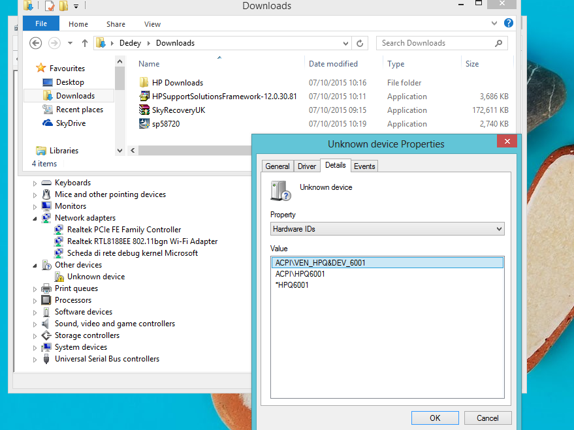Click the search magnifier icon

coord(499,43)
